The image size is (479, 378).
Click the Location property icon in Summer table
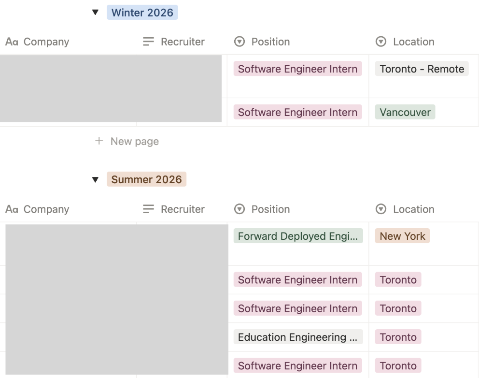pyautogui.click(x=381, y=209)
